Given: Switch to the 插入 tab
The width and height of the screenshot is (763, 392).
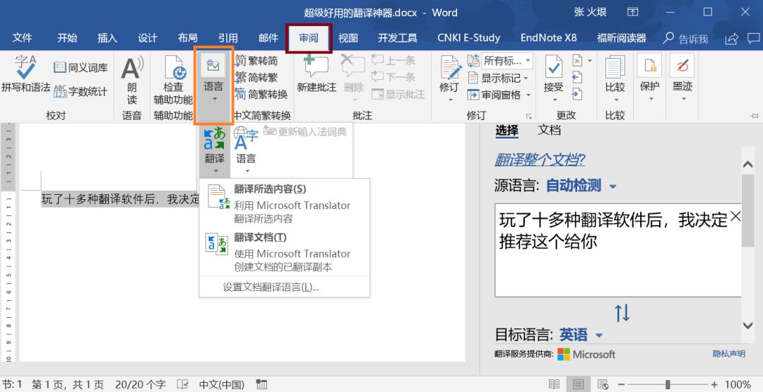Looking at the screenshot, I should [107, 38].
